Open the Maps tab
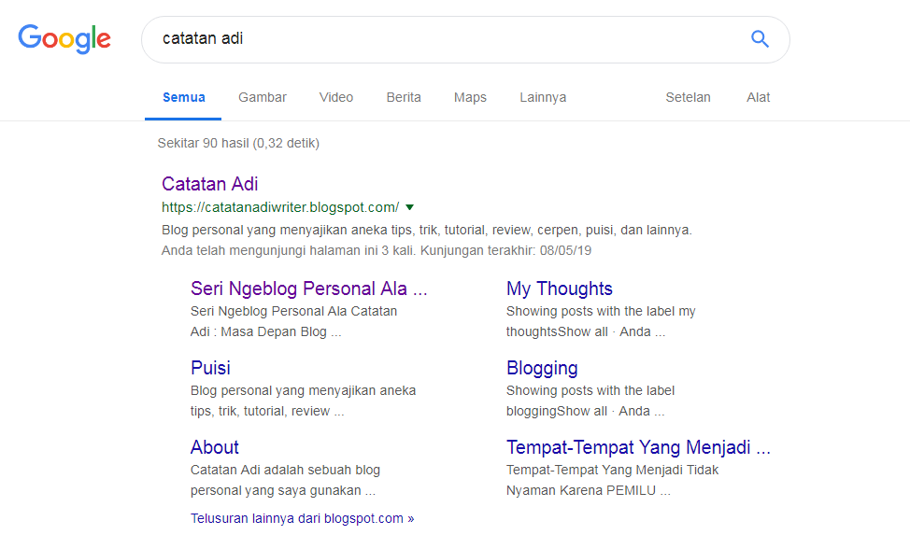Screen dimensions: 910x549 tap(470, 97)
